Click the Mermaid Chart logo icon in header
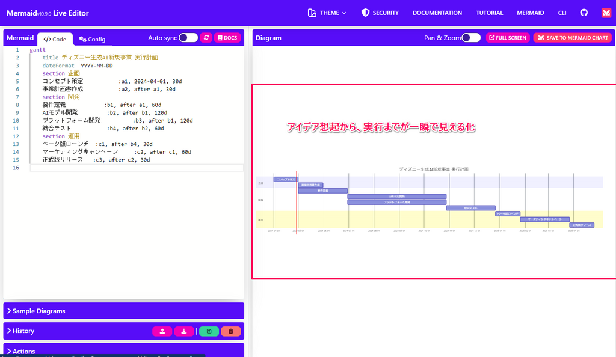This screenshot has height=357, width=616. point(606,13)
